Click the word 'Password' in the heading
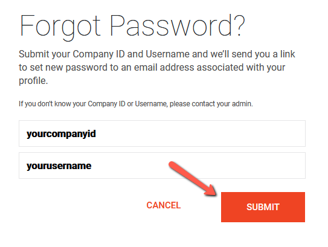This screenshot has height=247, width=328. click(171, 25)
